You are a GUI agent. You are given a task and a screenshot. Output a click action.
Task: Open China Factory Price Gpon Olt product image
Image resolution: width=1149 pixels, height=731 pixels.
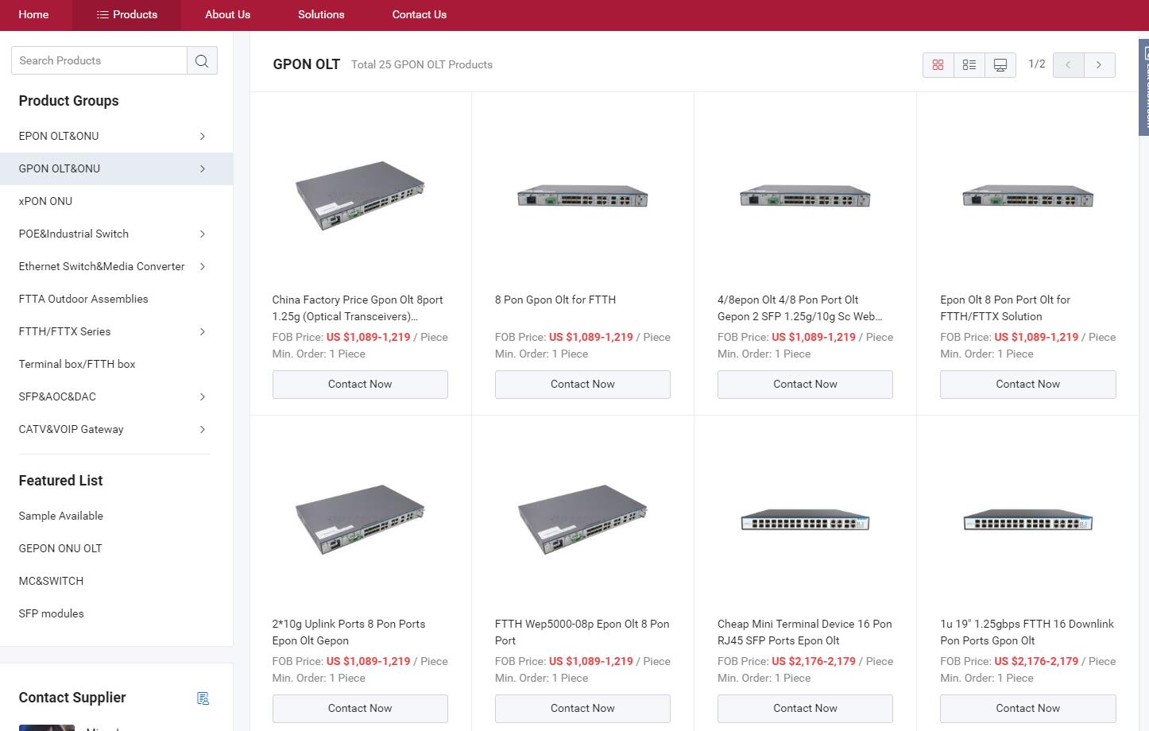(360, 195)
